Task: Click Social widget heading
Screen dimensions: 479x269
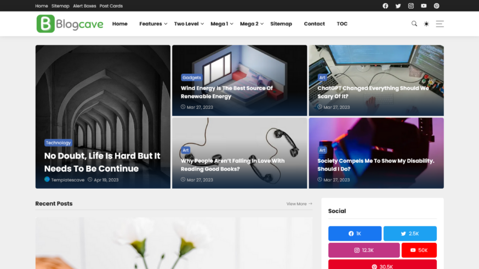Action: pyautogui.click(x=337, y=211)
